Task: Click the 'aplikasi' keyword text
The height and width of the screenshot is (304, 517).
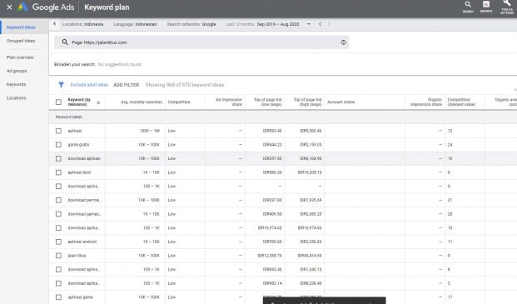Action: tap(75, 131)
